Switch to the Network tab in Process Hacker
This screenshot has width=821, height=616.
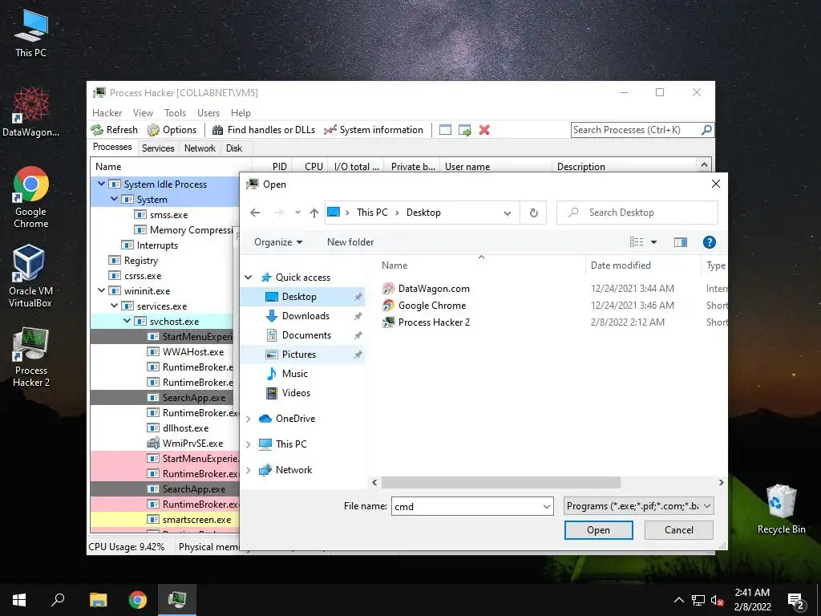point(200,148)
